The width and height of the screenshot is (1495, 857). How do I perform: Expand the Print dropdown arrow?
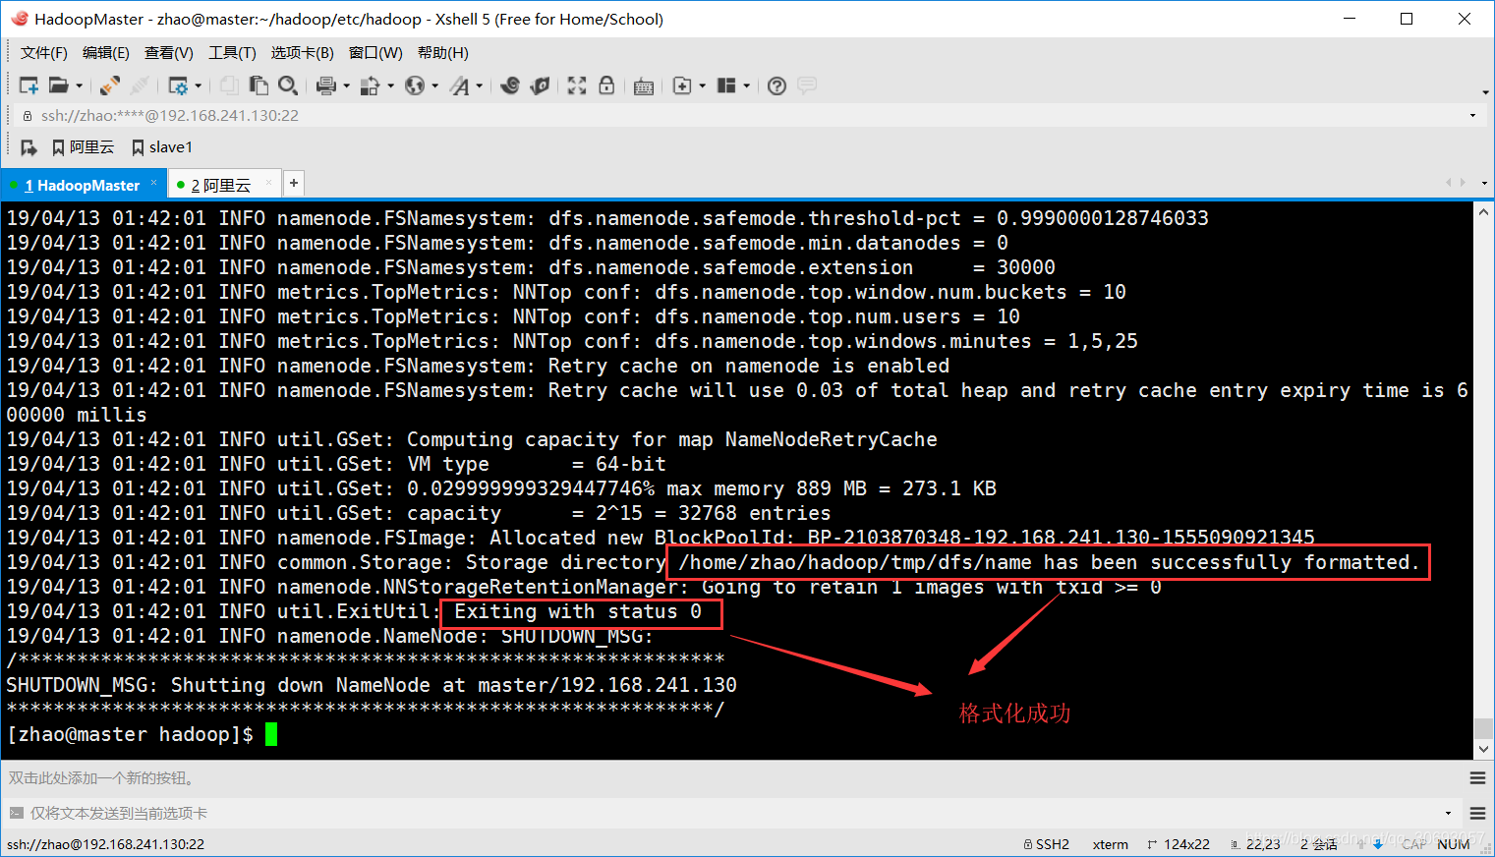coord(346,86)
